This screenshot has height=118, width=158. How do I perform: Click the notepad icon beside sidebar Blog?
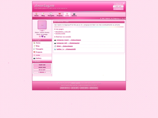tap(34, 46)
